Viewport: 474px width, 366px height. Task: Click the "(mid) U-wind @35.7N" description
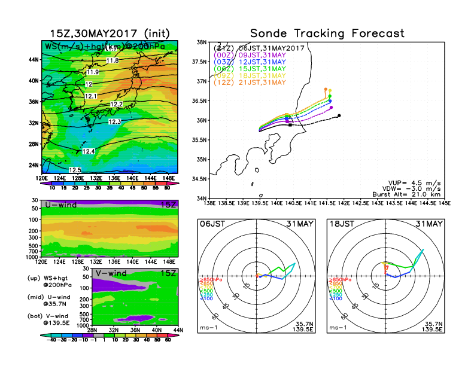click(x=48, y=300)
